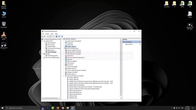Select Device Manager in left tree
The image size is (196, 110).
click(x=52, y=52)
